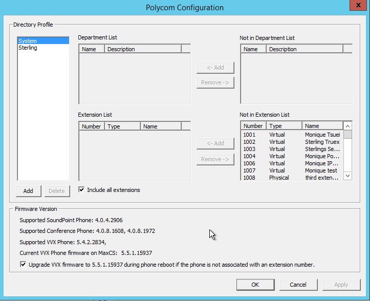Sort the Not in Extension List by its Name column
The image size is (370, 301).
point(322,126)
